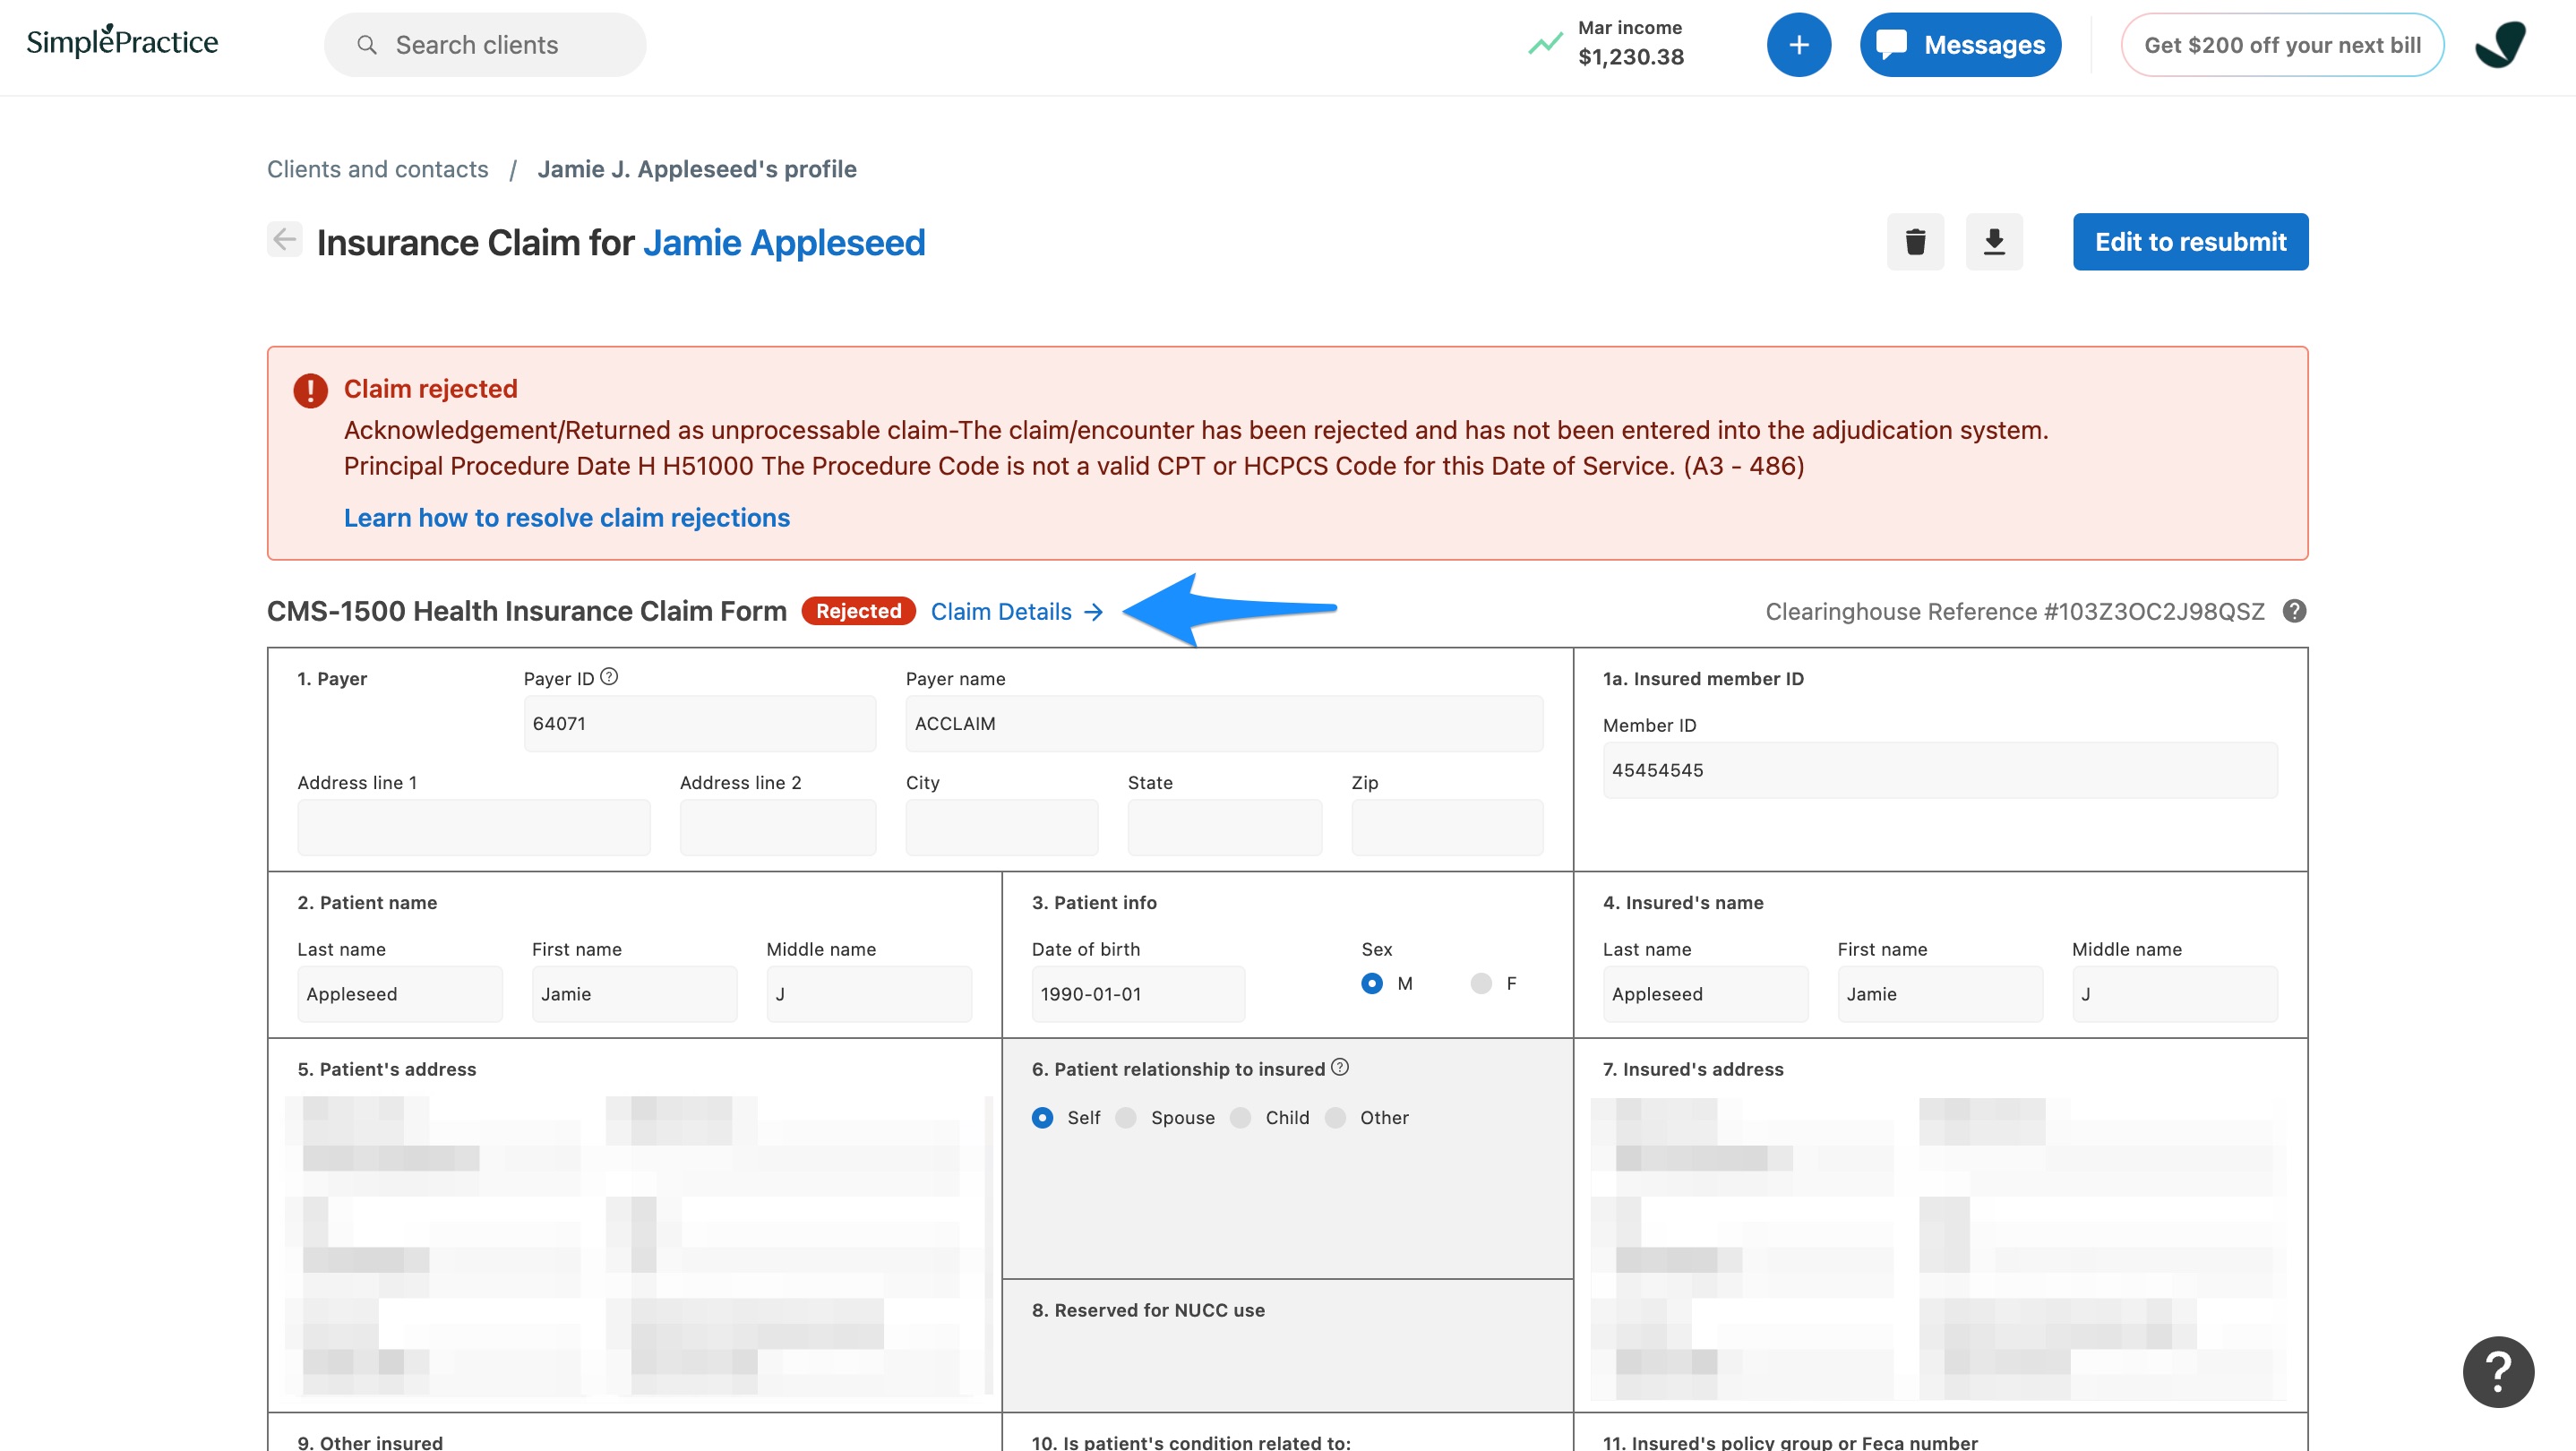
Task: Click the Rejected status badge
Action: [x=858, y=611]
